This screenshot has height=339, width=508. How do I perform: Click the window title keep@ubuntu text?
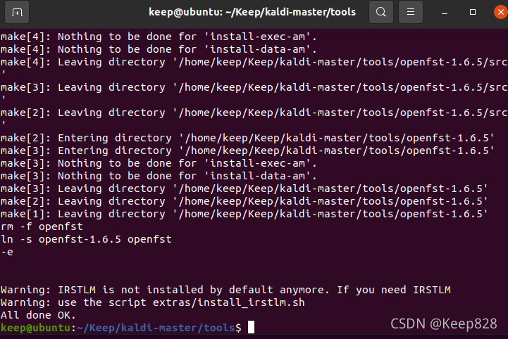tap(185, 12)
